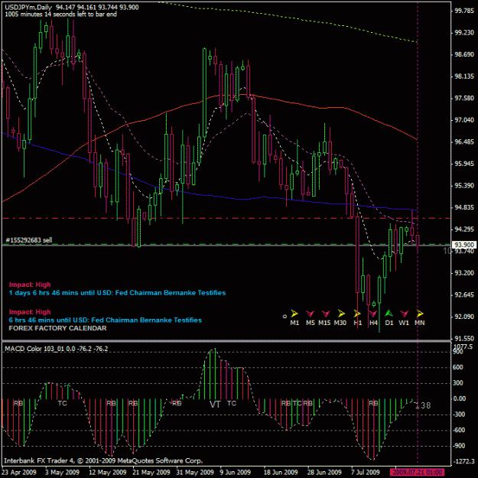Select the M5 timeframe label
Viewport: 478px width, 478px height.
click(311, 323)
